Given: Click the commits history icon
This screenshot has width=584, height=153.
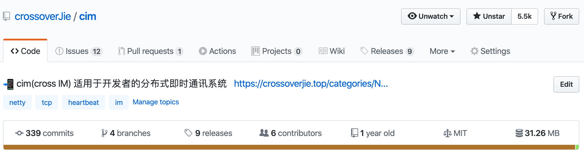Looking at the screenshot, I should click(19, 133).
